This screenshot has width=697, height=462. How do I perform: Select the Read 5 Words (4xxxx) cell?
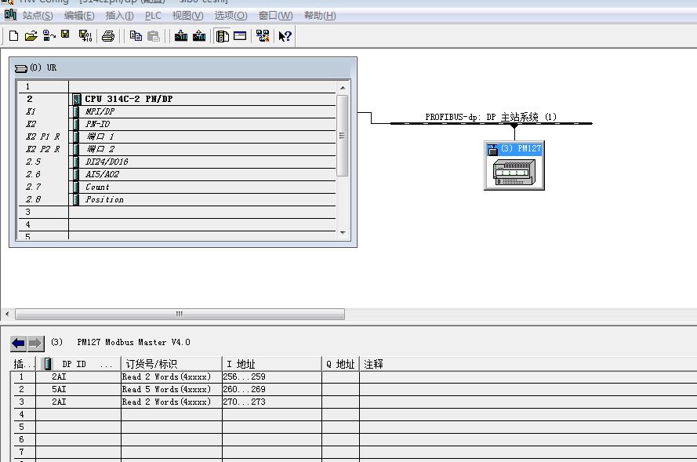tap(172, 389)
